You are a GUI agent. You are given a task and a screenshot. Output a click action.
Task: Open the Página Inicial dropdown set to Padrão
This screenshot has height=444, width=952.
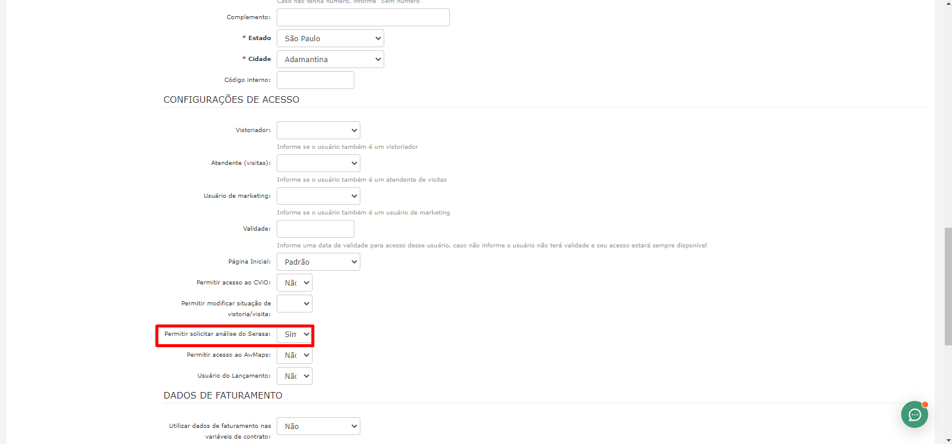click(319, 262)
